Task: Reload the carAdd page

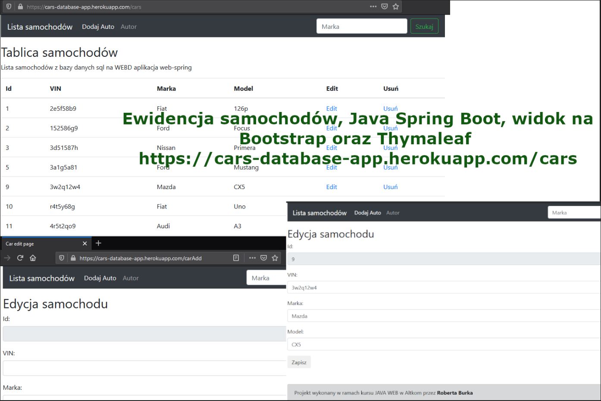Action: coord(20,258)
